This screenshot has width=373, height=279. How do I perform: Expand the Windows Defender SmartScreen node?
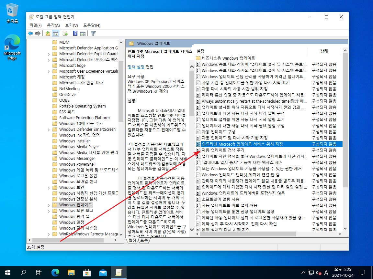(49, 129)
